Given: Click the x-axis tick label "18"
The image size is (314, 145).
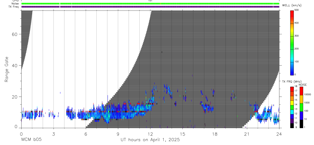Looking at the screenshot, I should 215,134.
